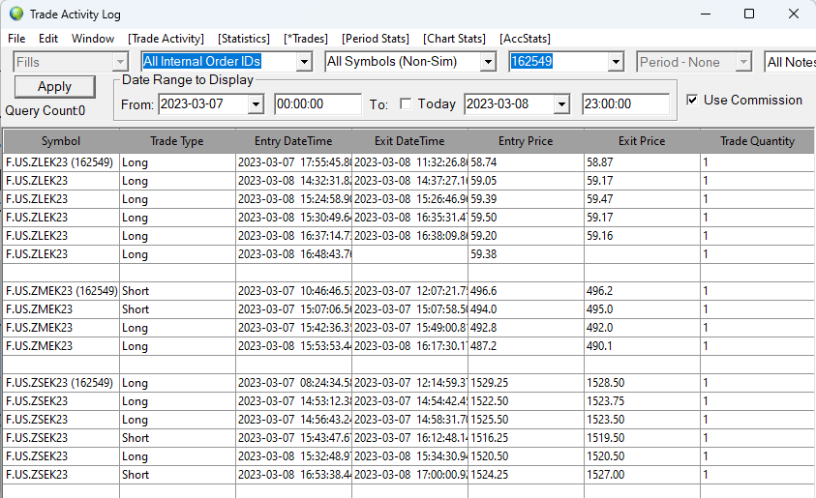
Task: Select the F.US.ZSEK23 (162549) row symbol
Action: [59, 383]
